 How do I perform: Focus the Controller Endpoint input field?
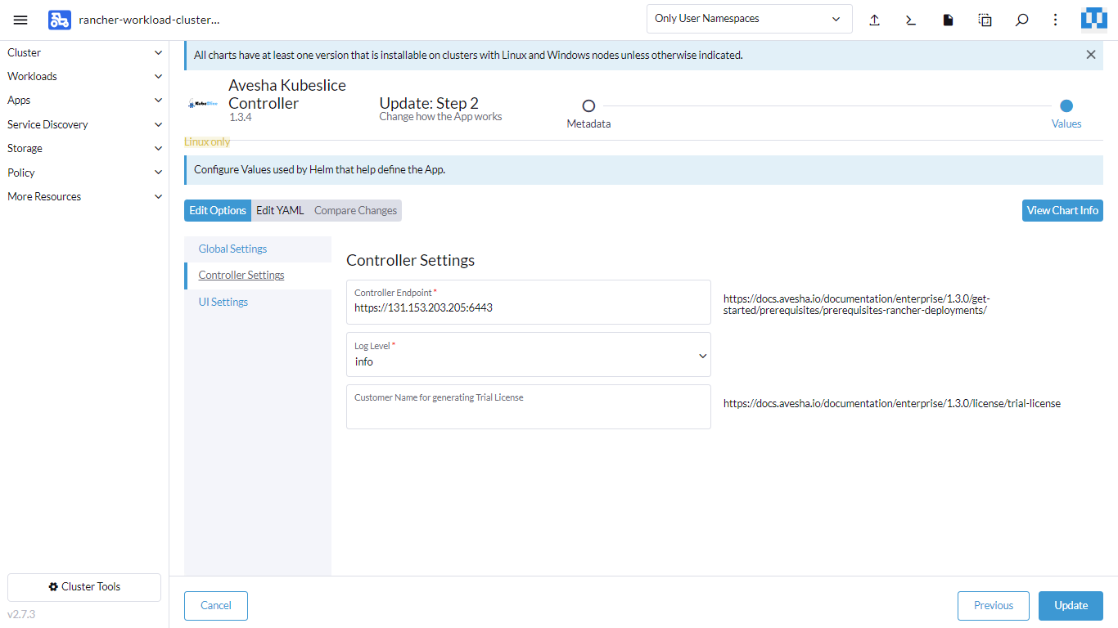pos(529,302)
